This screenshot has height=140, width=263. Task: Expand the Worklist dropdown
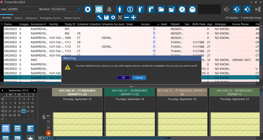[x=79, y=9]
